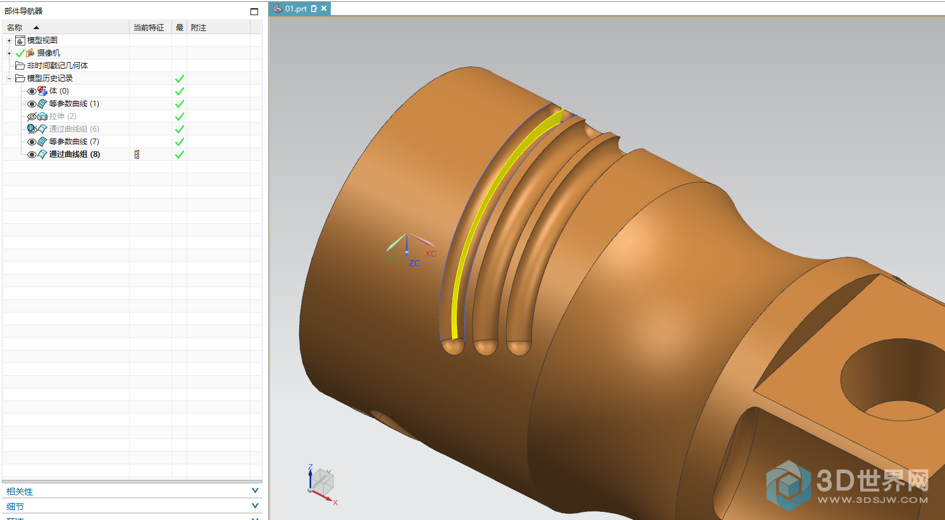Click the 等参数曲线 (7) feature icon
Viewport: 945px width, 520px height.
tap(42, 142)
